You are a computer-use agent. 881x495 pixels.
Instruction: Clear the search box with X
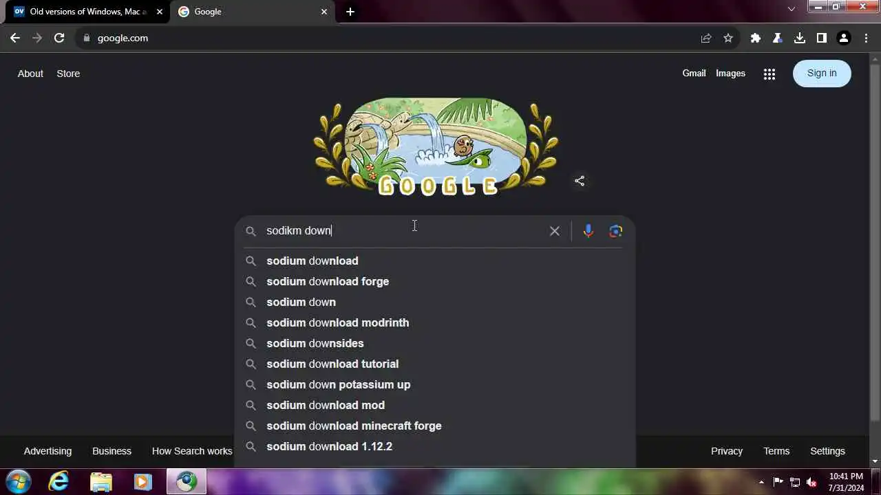point(555,231)
